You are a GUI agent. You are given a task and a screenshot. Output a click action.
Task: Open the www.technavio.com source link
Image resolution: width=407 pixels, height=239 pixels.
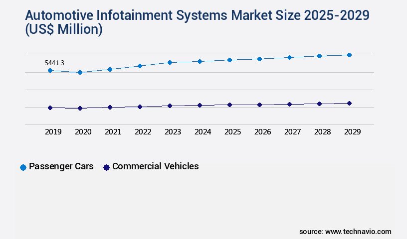coord(358,232)
